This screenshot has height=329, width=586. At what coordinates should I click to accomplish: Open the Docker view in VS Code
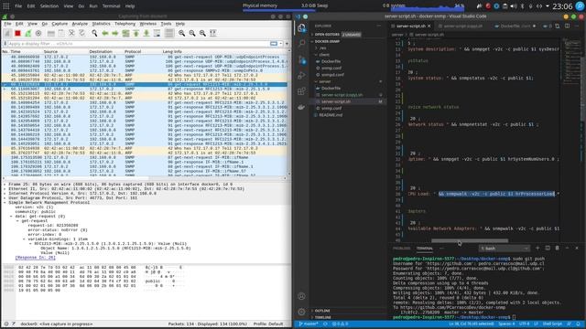tap(301, 107)
